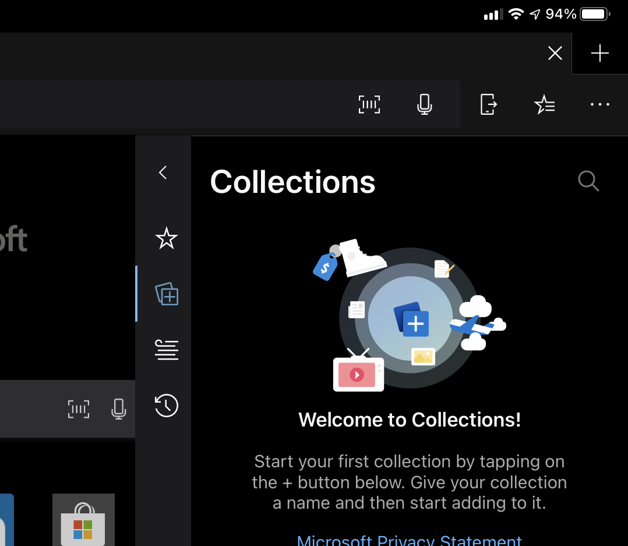Close the current browser tab
The image size is (628, 546).
tap(555, 53)
